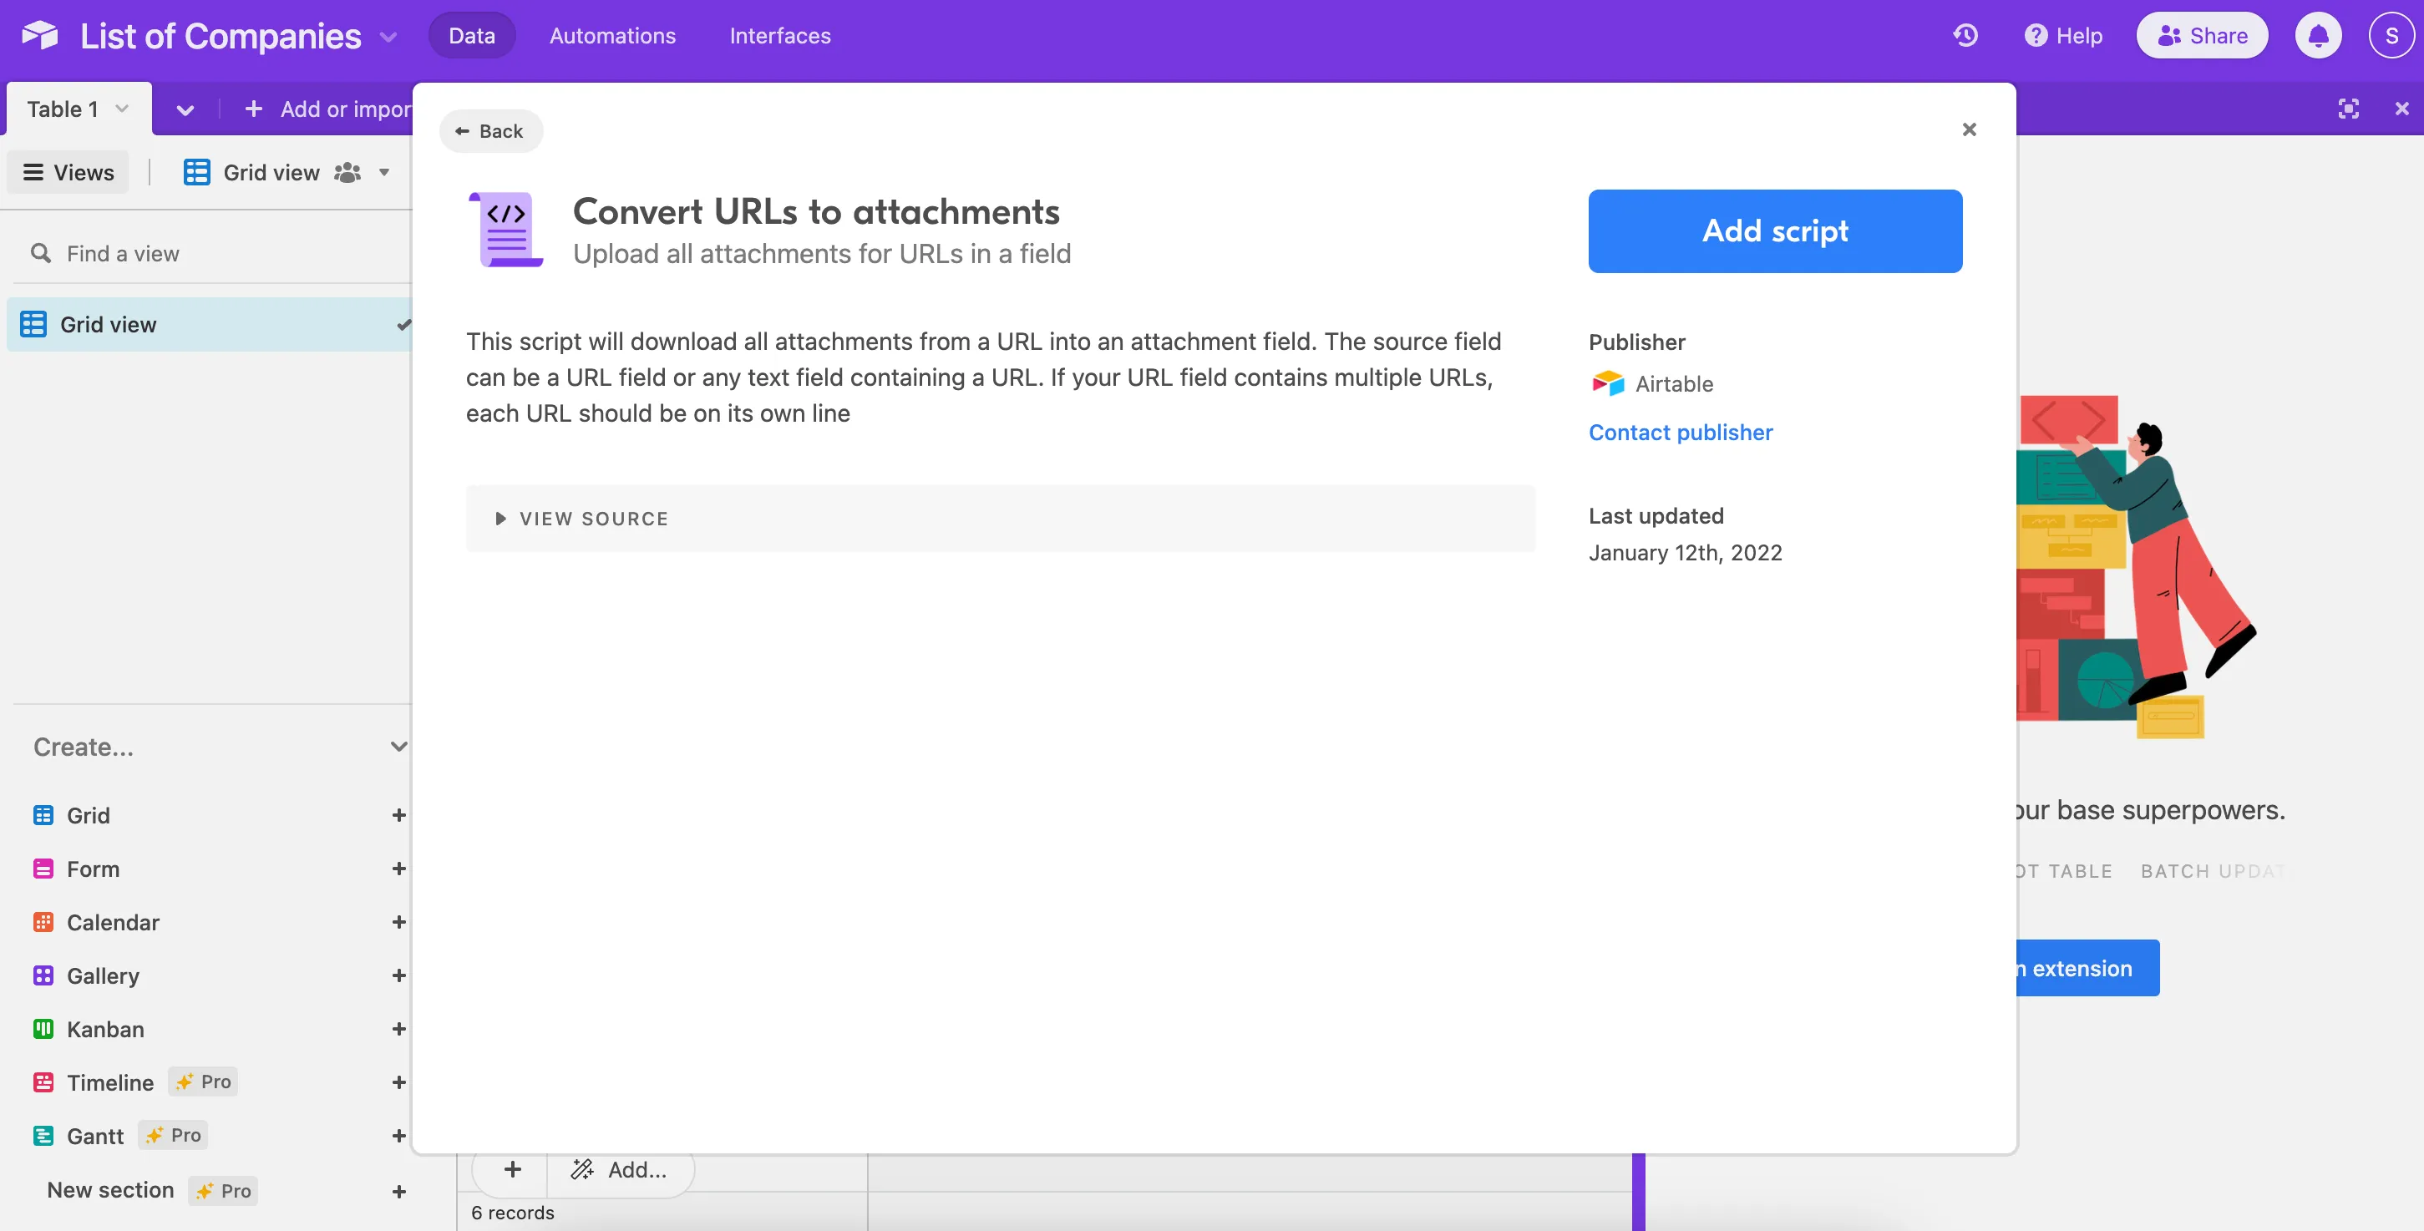Open the account avatar menu
The width and height of the screenshot is (2424, 1231).
pos(2391,35)
